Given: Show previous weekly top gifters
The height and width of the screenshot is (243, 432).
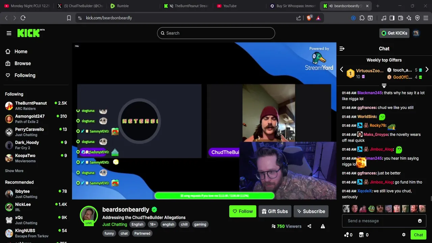Looking at the screenshot, I should [x=342, y=70].
